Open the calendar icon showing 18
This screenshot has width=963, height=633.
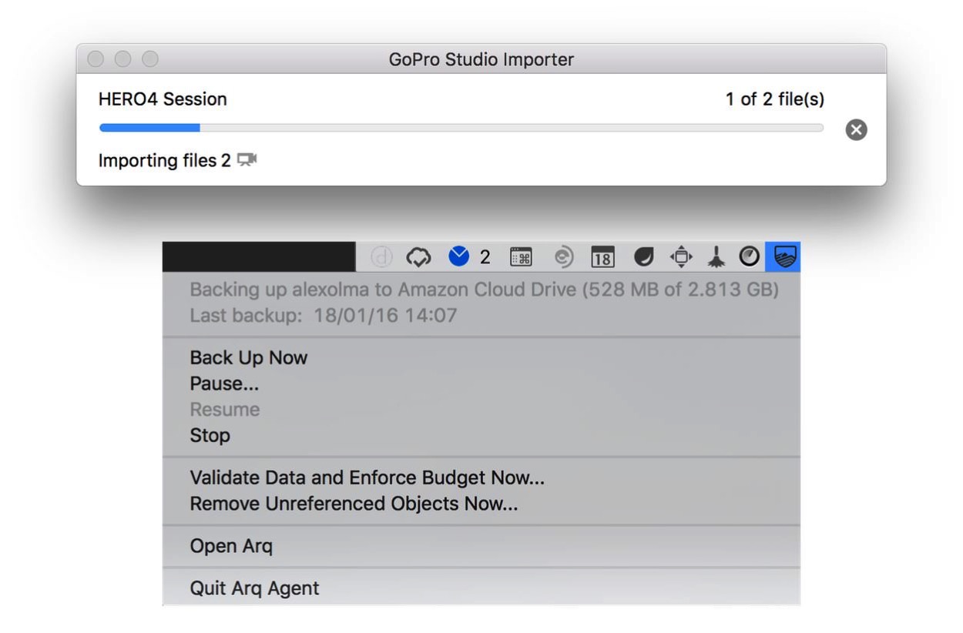(x=602, y=257)
